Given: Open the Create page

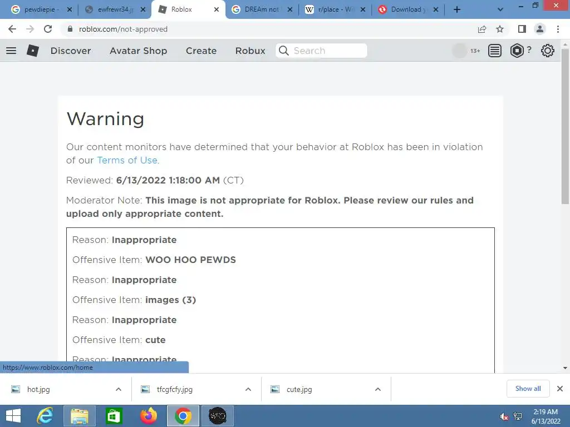Looking at the screenshot, I should [201, 51].
